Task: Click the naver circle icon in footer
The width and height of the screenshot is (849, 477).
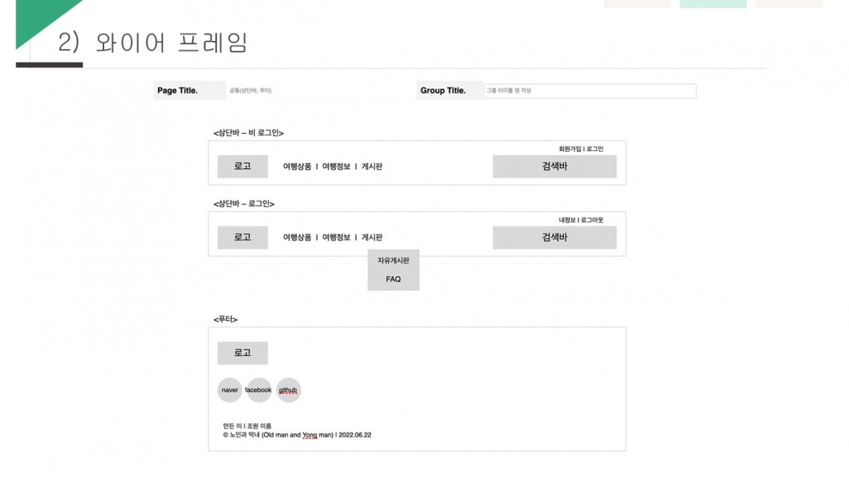Action: tap(229, 390)
